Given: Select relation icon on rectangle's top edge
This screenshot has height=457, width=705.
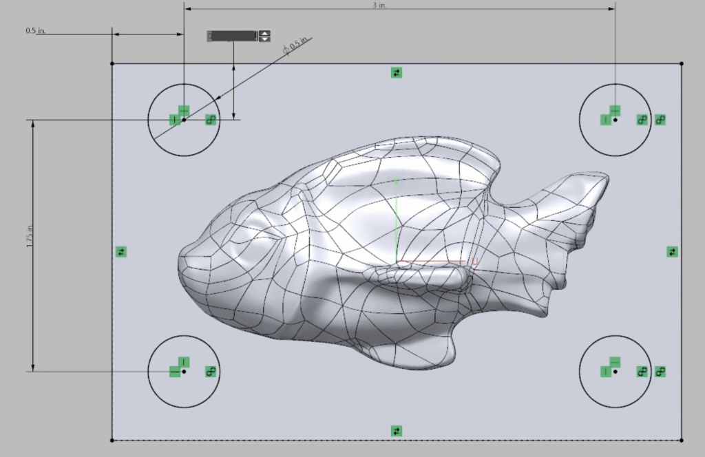Looking at the screenshot, I should tap(396, 72).
